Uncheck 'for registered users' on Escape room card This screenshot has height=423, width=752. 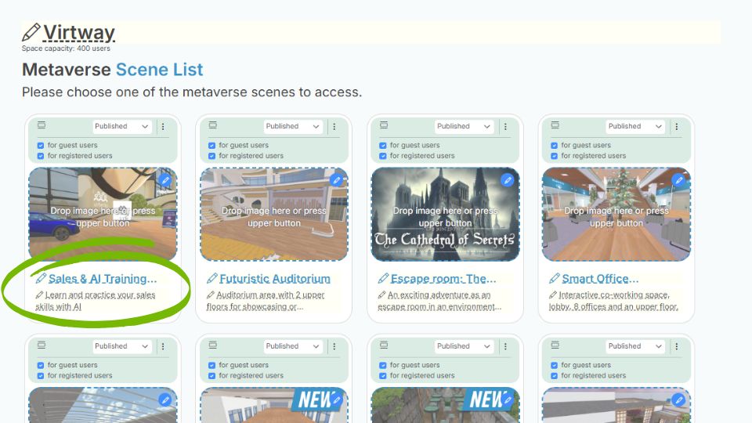[x=383, y=156]
